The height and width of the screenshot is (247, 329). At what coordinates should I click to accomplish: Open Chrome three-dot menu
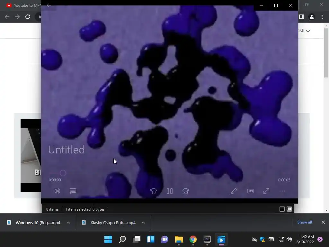[322, 17]
